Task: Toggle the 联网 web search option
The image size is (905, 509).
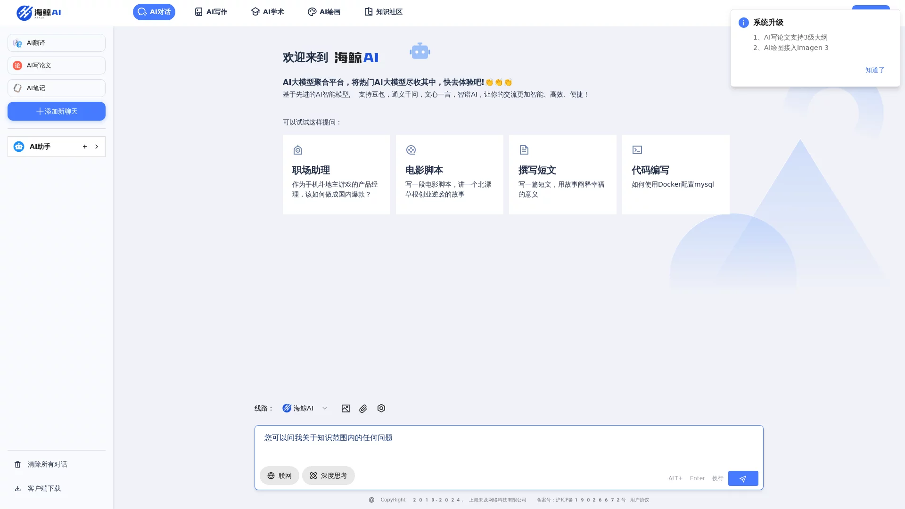Action: pyautogui.click(x=279, y=476)
